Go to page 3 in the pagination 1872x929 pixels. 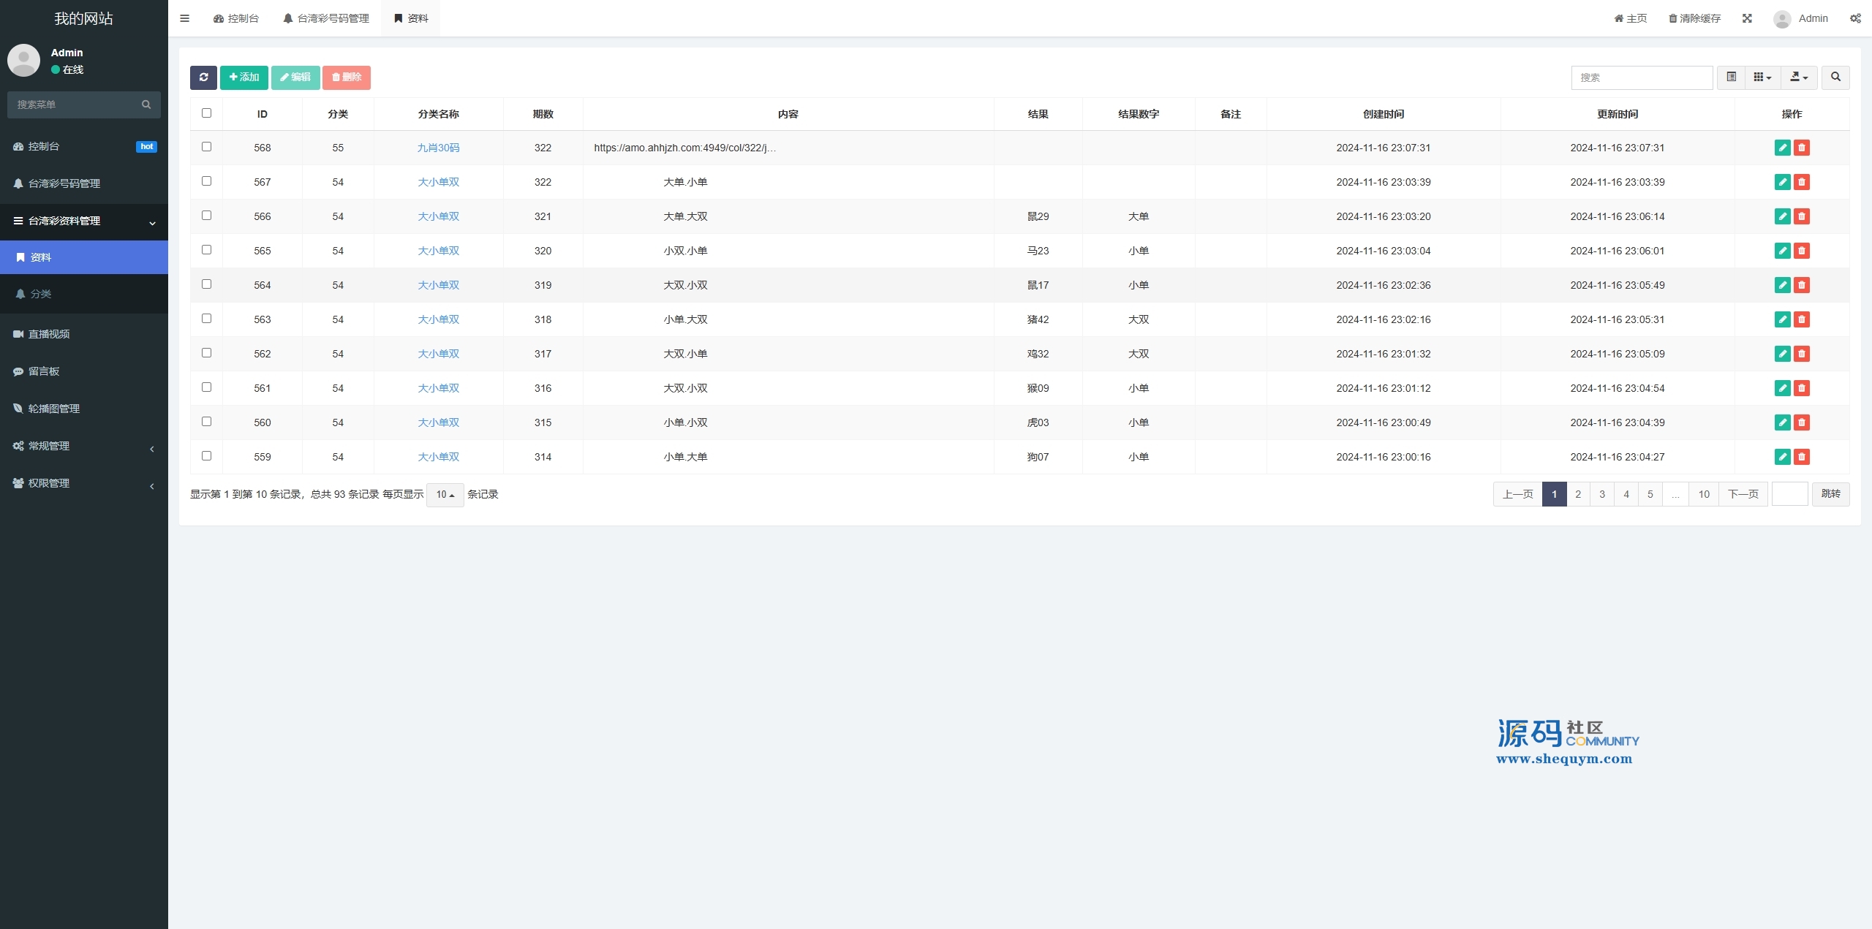pyautogui.click(x=1602, y=494)
